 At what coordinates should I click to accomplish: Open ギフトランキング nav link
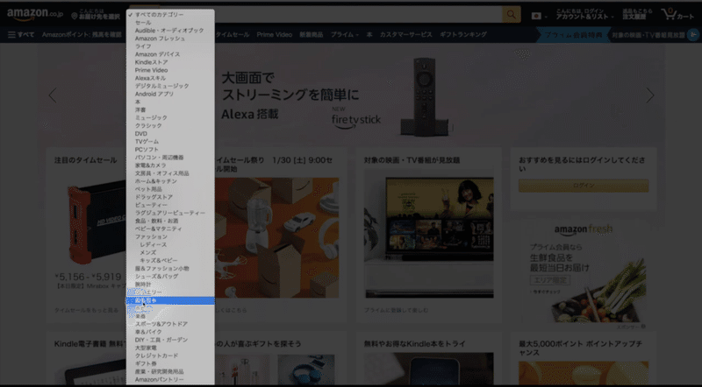pyautogui.click(x=463, y=34)
